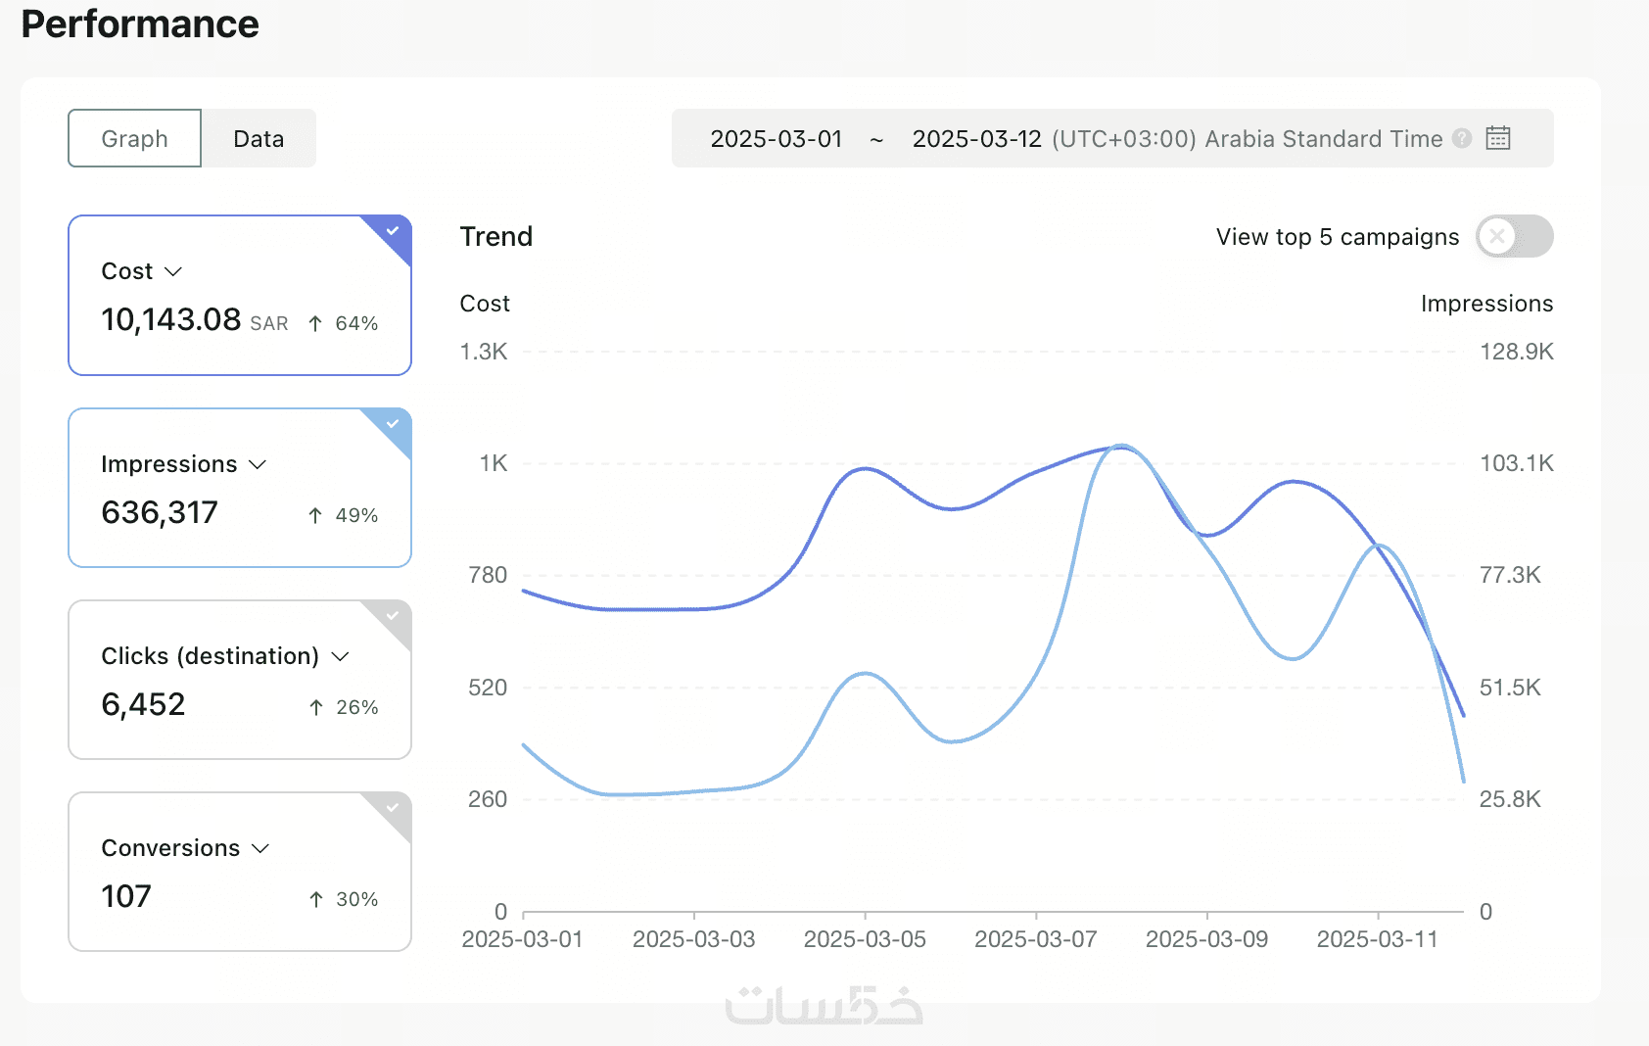
Task: Click the start date 2025-03-01
Action: click(776, 138)
